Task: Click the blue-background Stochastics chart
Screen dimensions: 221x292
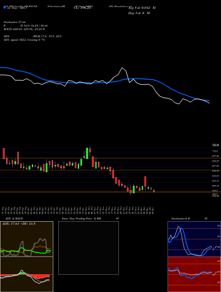Action: coord(194,239)
